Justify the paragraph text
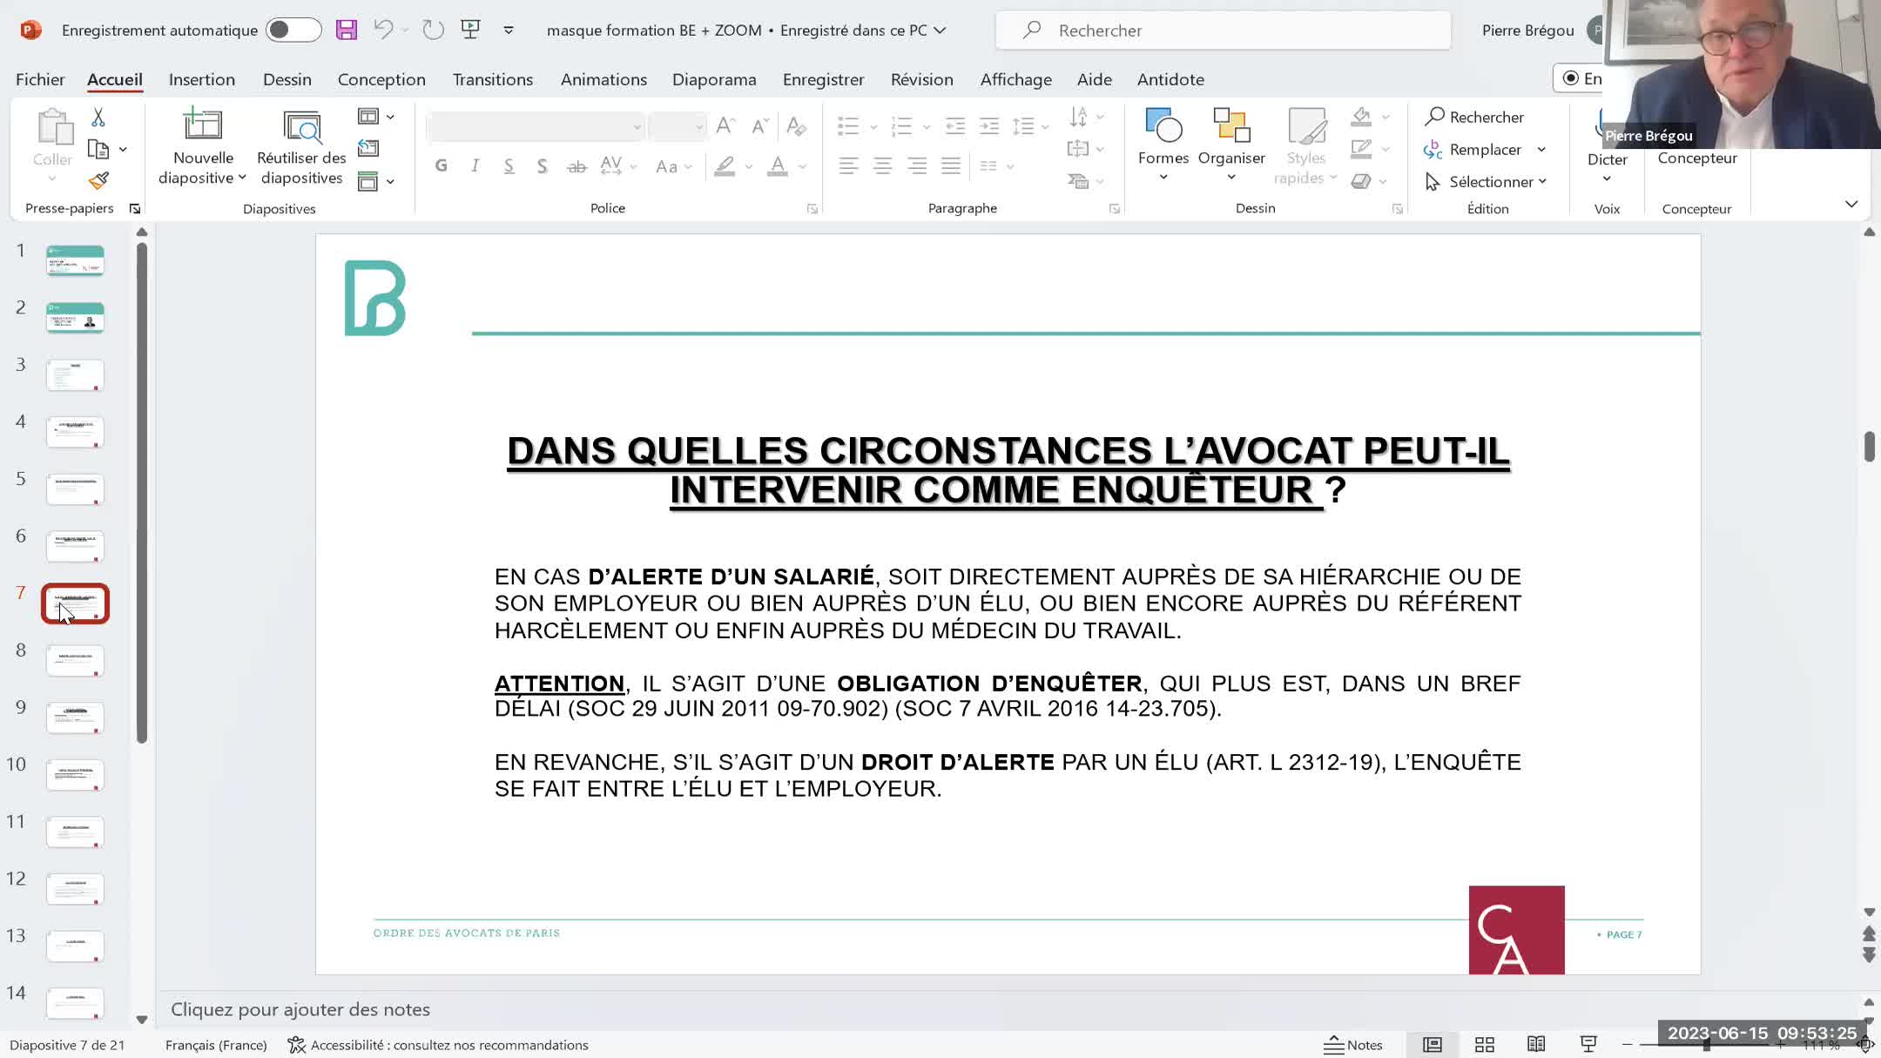The image size is (1881, 1058). 951,165
